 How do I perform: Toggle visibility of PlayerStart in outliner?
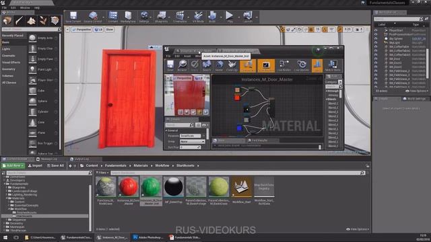tap(376, 30)
